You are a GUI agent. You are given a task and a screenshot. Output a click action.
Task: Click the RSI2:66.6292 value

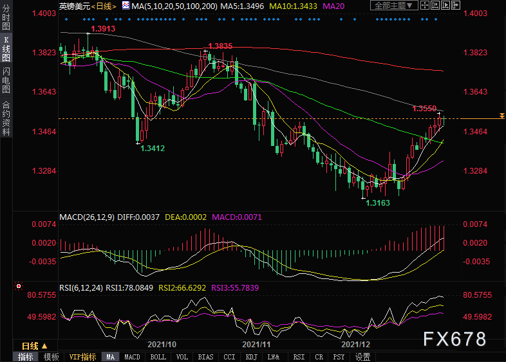[x=182, y=287]
